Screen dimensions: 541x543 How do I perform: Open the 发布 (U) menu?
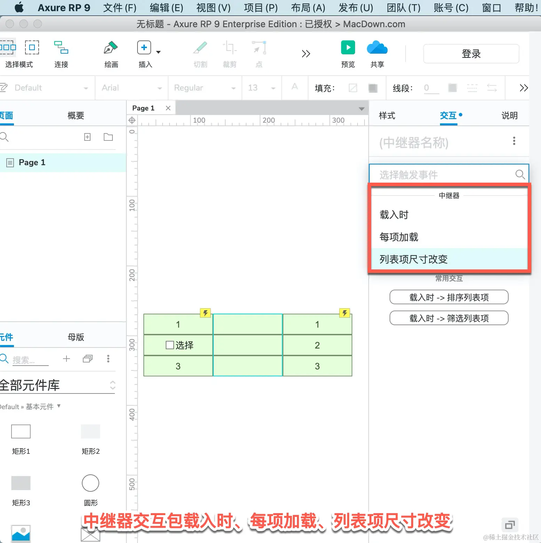coord(356,8)
